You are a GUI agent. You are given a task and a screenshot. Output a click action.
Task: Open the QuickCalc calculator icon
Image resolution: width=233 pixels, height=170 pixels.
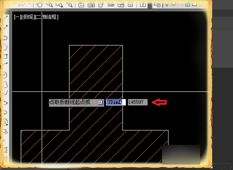tap(130, 4)
